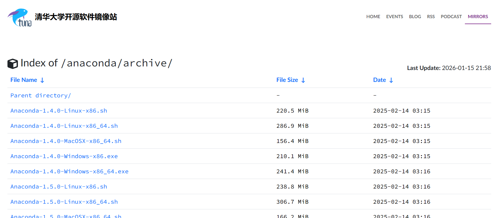The height and width of the screenshot is (218, 504).
Task: Download Anaconda-1.5.0-Linux-x86.sh
Action: tap(59, 187)
